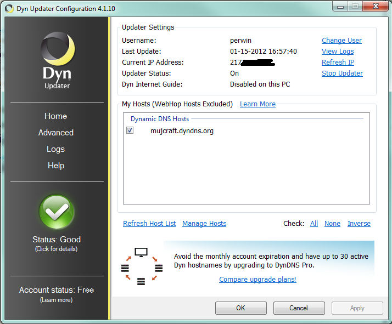Close the Dyn Updater Configuration window
The image size is (392, 324).
376,7
